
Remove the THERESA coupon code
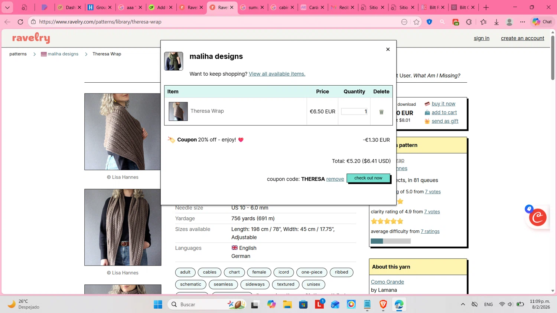point(335,179)
